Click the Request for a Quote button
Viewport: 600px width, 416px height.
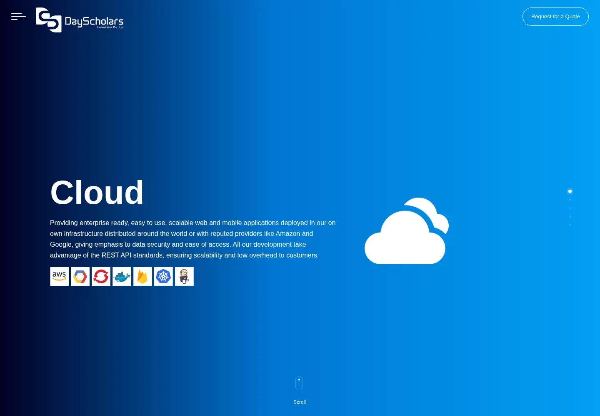point(555,17)
